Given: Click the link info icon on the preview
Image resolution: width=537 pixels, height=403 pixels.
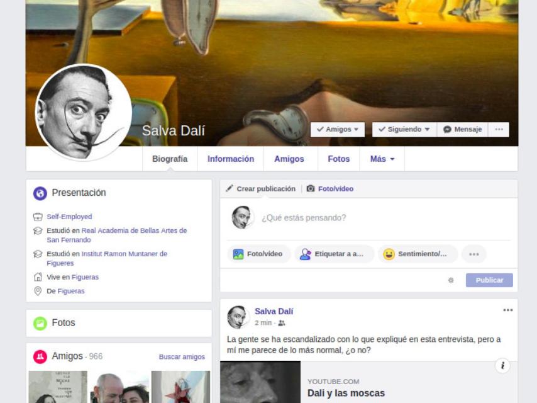Looking at the screenshot, I should (x=502, y=366).
